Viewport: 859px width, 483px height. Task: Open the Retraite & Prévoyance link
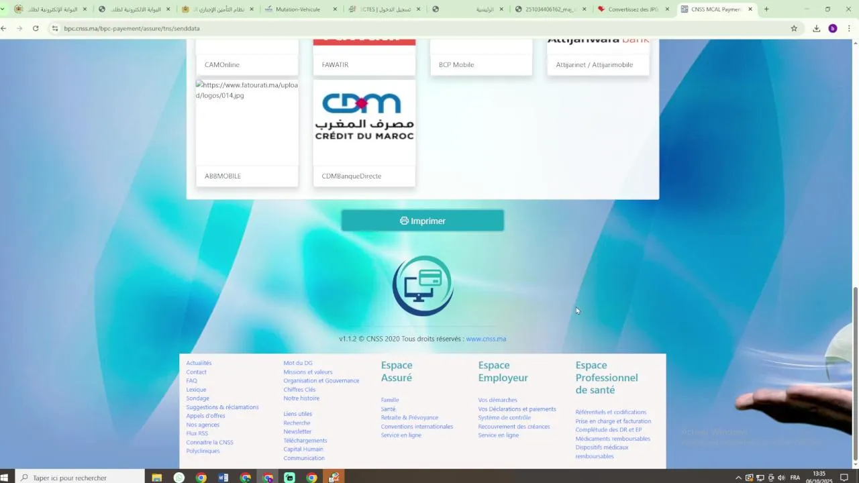coord(409,418)
